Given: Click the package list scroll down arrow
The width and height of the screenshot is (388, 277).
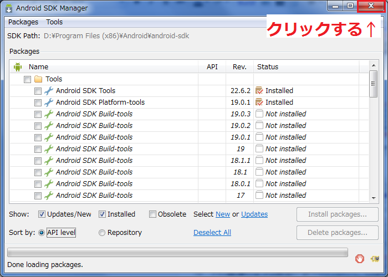Looking at the screenshot, I should click(x=374, y=198).
